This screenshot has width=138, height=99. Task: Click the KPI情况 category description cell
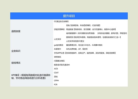coord(32,77)
